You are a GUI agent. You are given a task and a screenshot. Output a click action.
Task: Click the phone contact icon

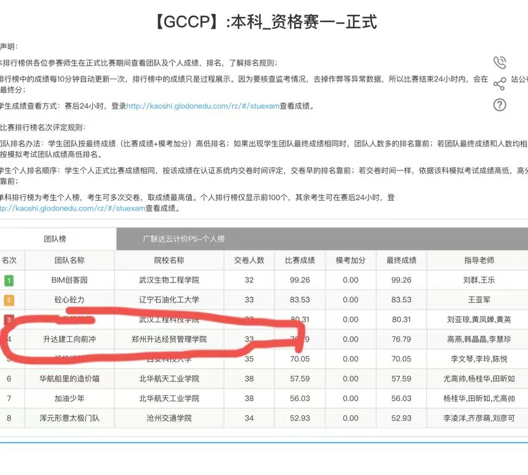(x=500, y=63)
